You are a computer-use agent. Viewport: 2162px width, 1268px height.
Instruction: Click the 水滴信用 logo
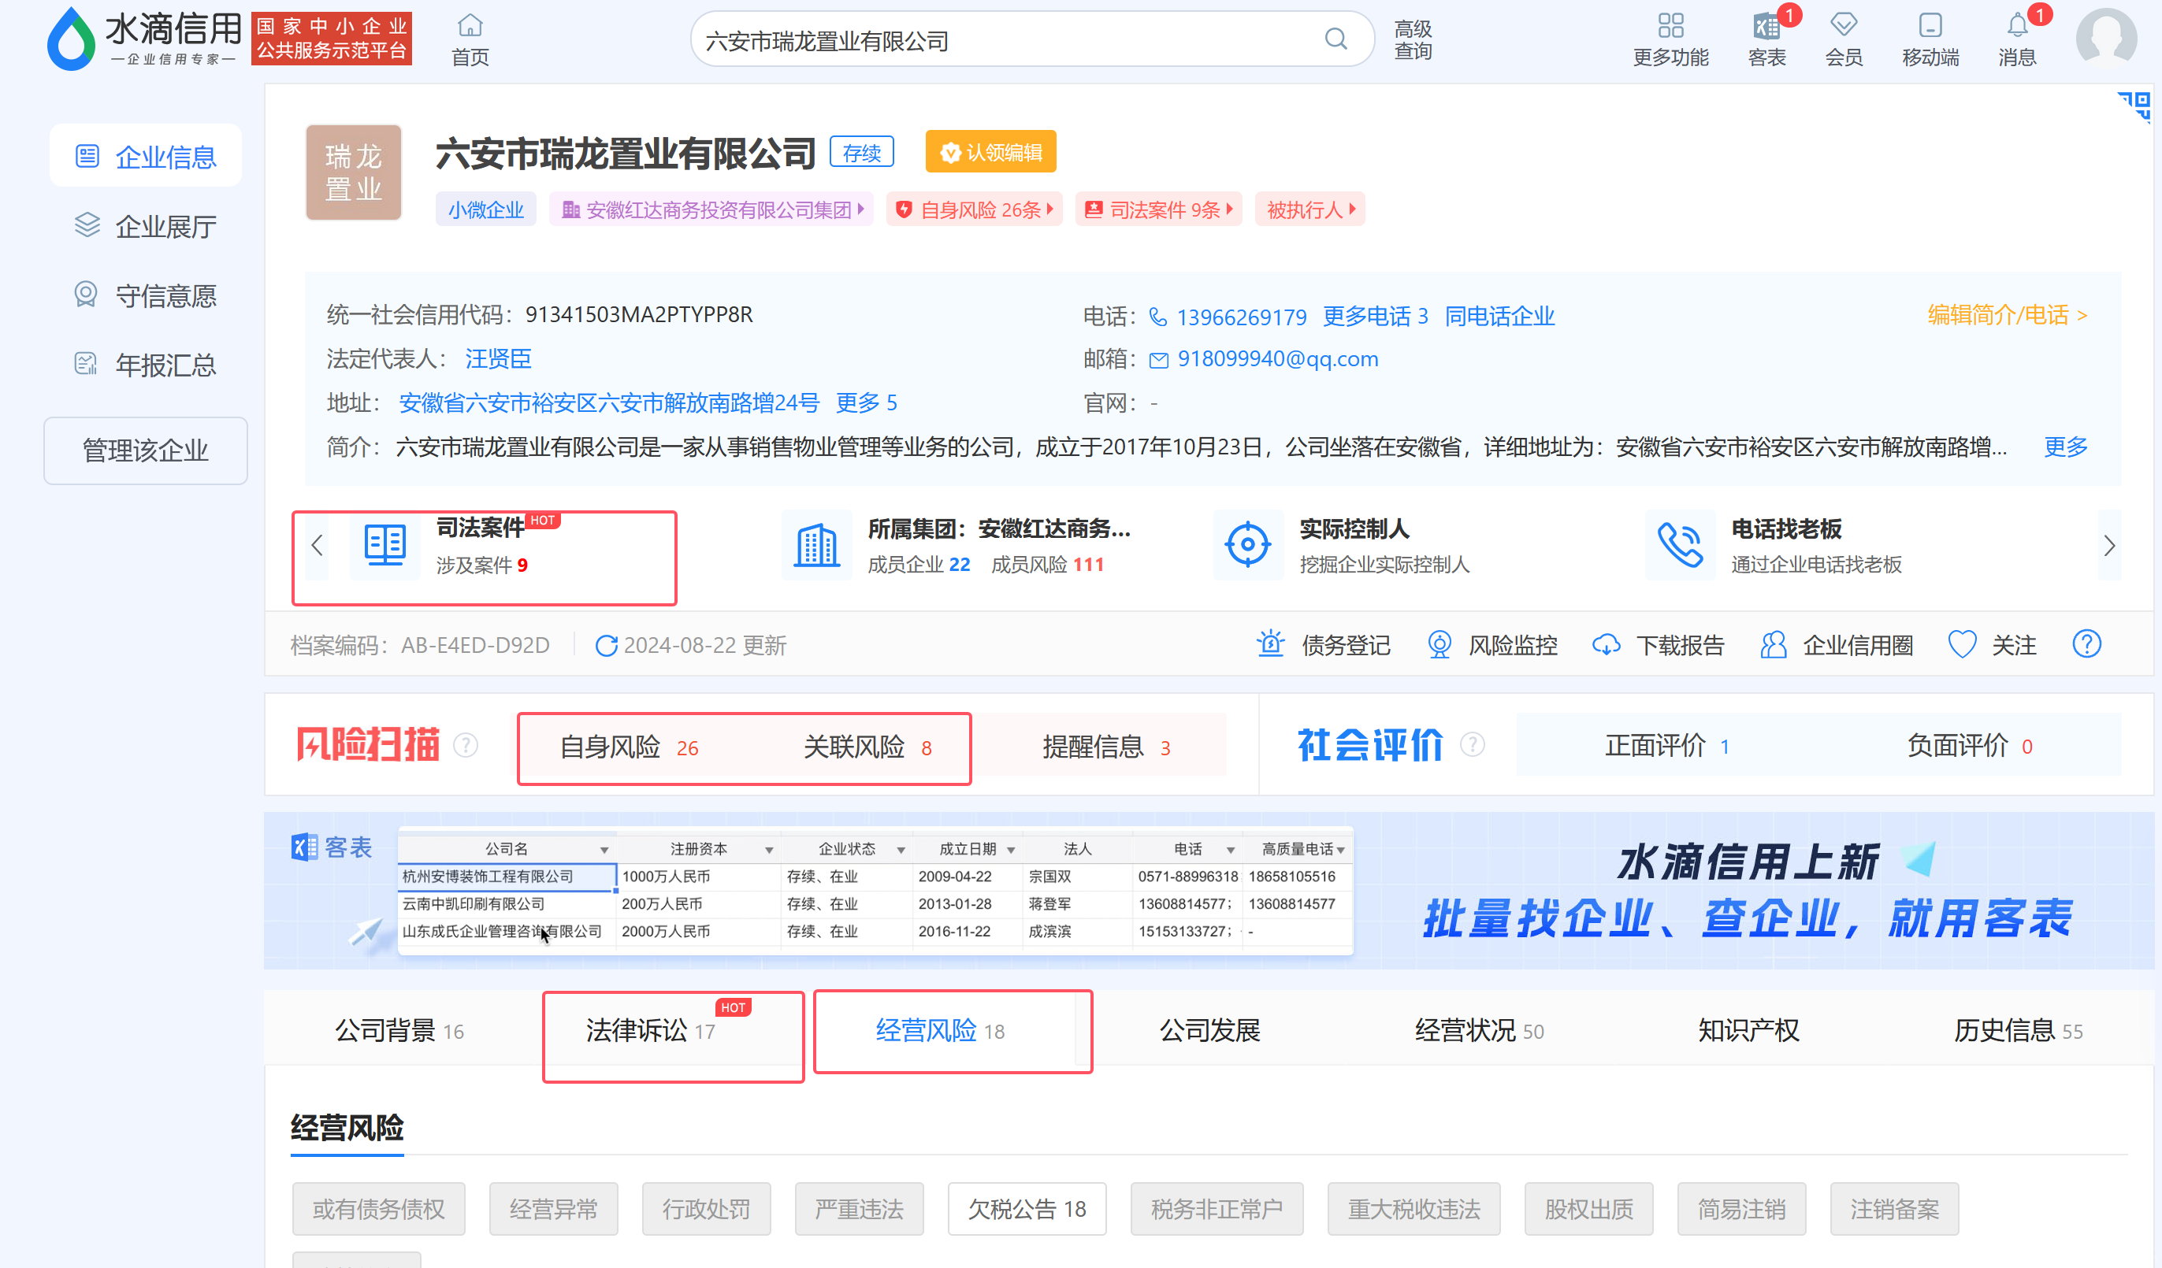click(x=143, y=39)
